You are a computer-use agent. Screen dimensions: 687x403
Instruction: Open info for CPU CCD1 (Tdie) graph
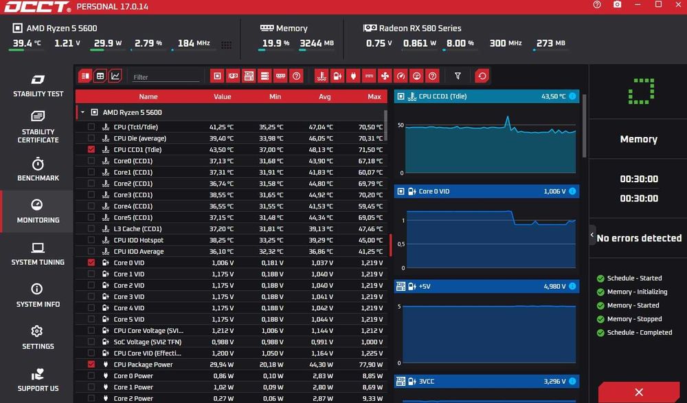point(572,96)
